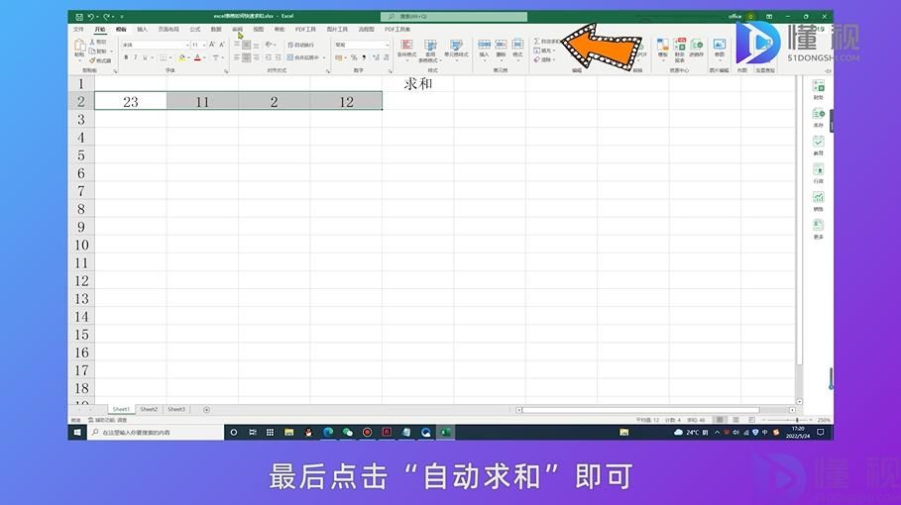Viewport: 901px width, 505px height.
Task: Select row 5 header
Action: click(81, 155)
